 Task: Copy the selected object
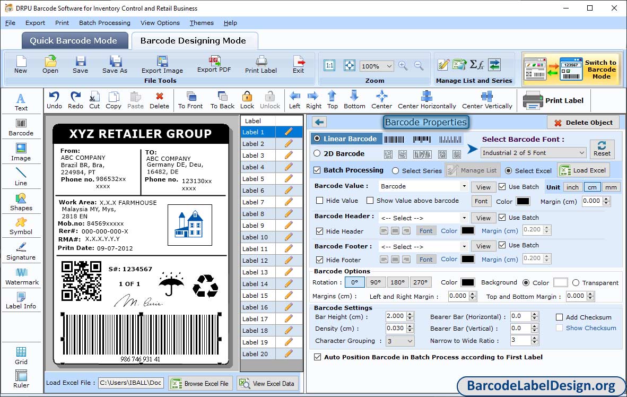[113, 100]
